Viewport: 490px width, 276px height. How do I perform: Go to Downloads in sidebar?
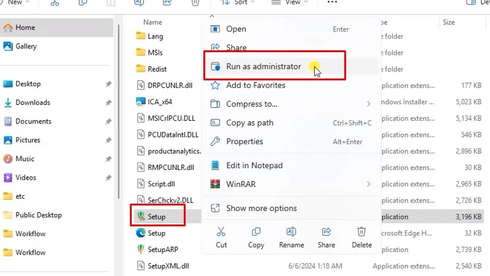(x=32, y=102)
